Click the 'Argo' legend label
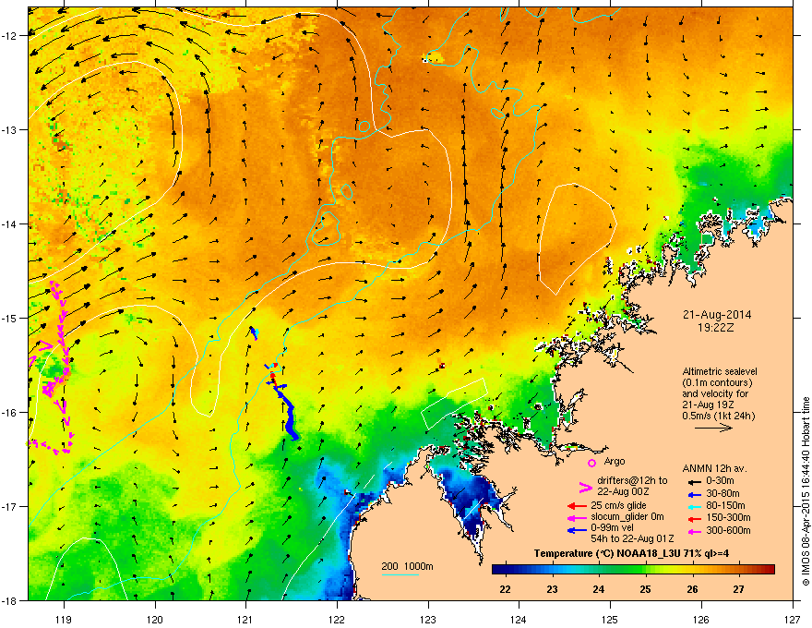Screen dimensions: 812x628 point(615,461)
